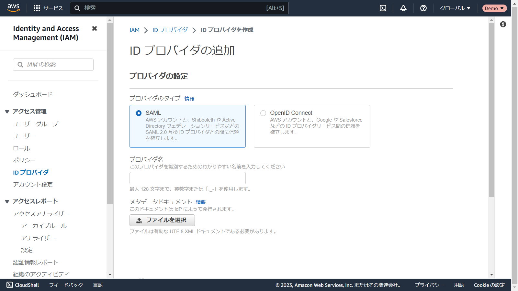Launch CloudShell from top bar icon

point(383,8)
